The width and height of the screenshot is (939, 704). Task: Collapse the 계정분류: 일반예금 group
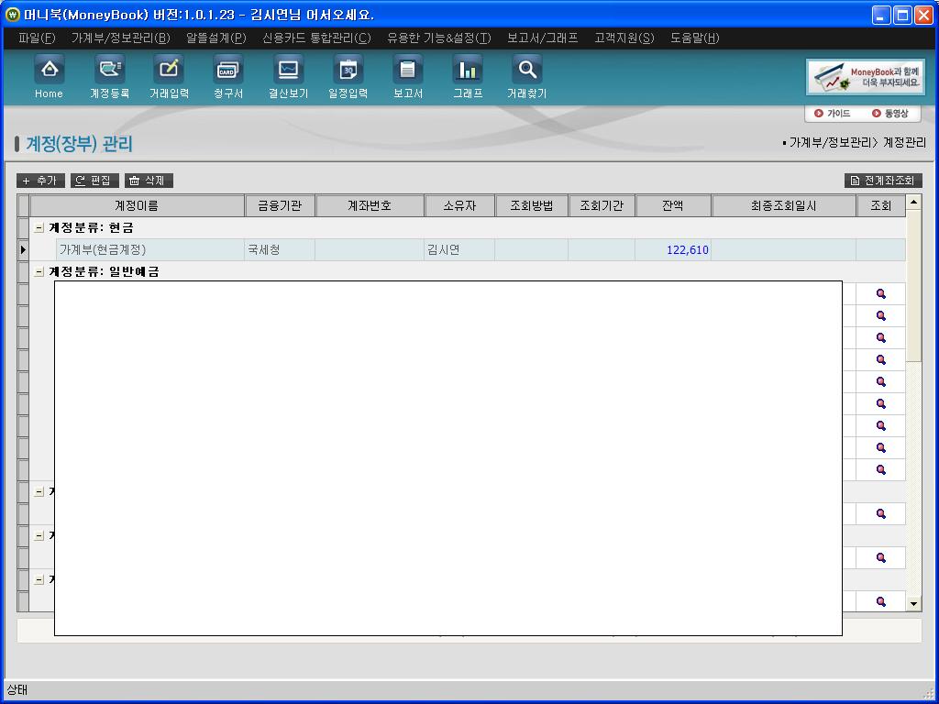pyautogui.click(x=39, y=272)
